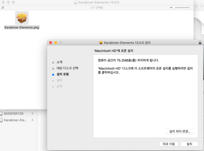
Task: Click the installer lock icon
Action: pos(200,43)
